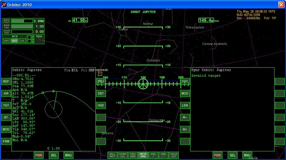Click the Orbiter 2010 title bar icon
286x160 pixels.
(4, 4)
